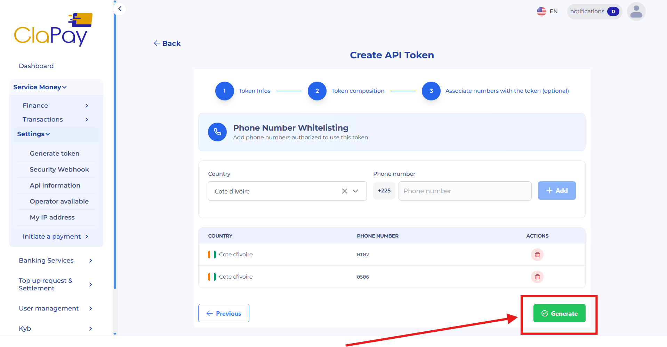Click the green Generate button
This screenshot has height=347, width=667.
coord(559,313)
